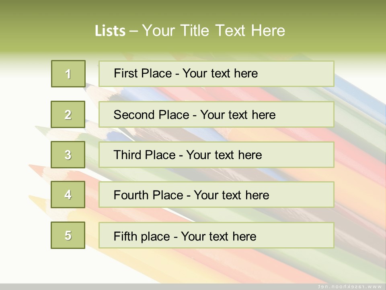Click the First Place text bar

[x=216, y=74]
